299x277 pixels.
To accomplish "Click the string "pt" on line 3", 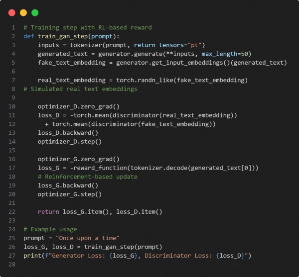I will pyautogui.click(x=194, y=45).
